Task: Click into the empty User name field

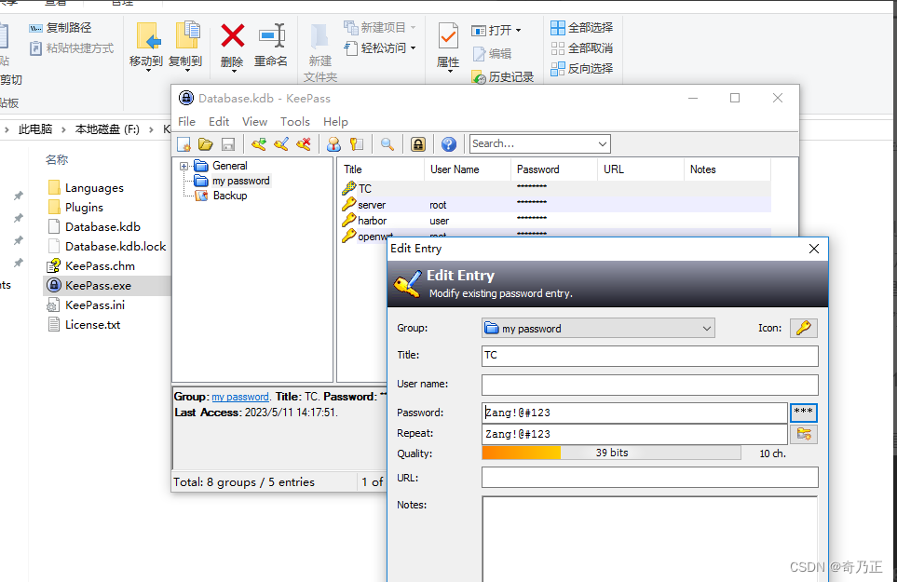Action: pyautogui.click(x=650, y=385)
